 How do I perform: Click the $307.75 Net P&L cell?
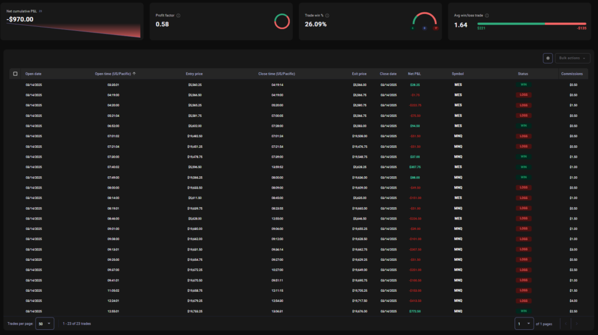click(415, 167)
